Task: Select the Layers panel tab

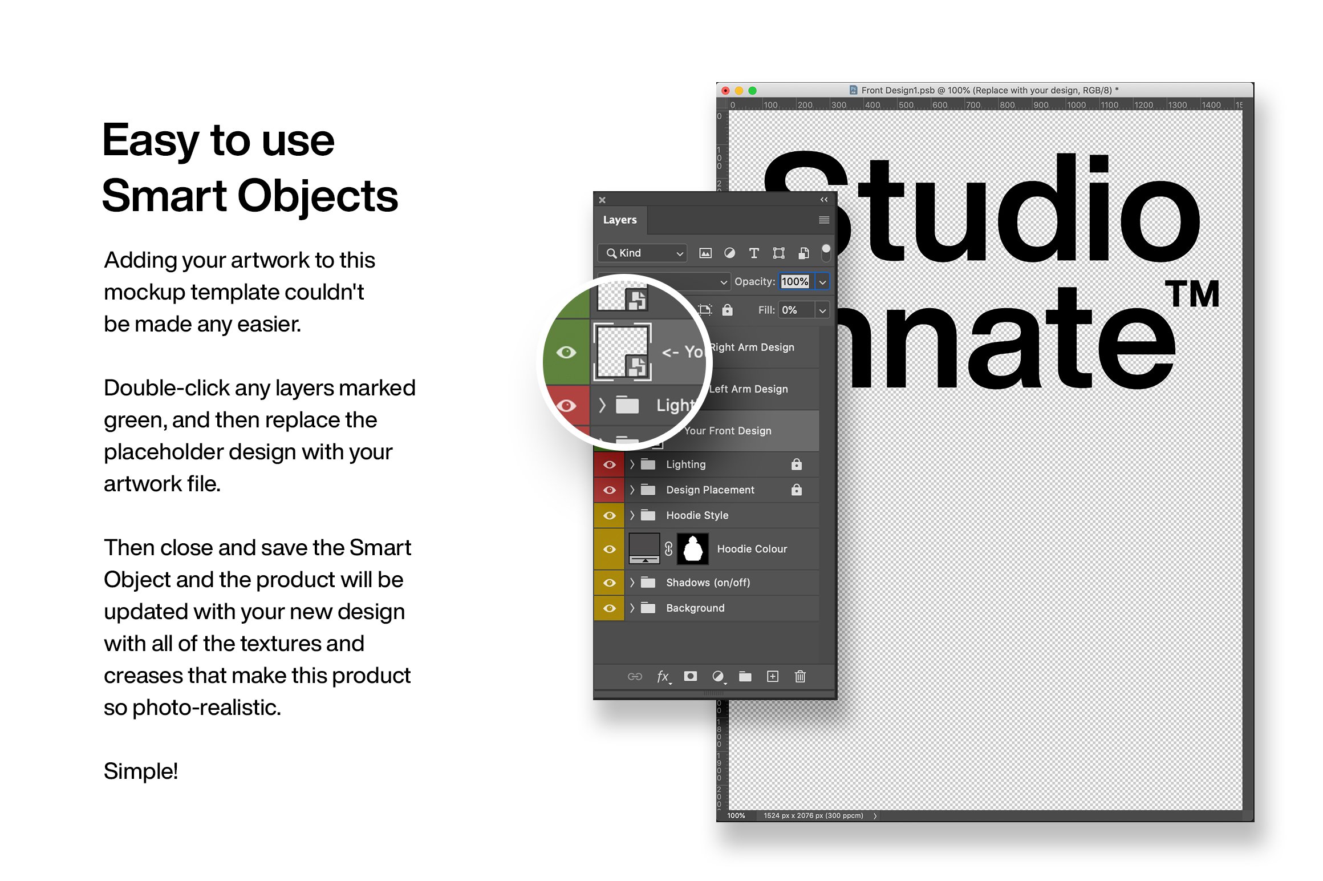Action: 620,220
